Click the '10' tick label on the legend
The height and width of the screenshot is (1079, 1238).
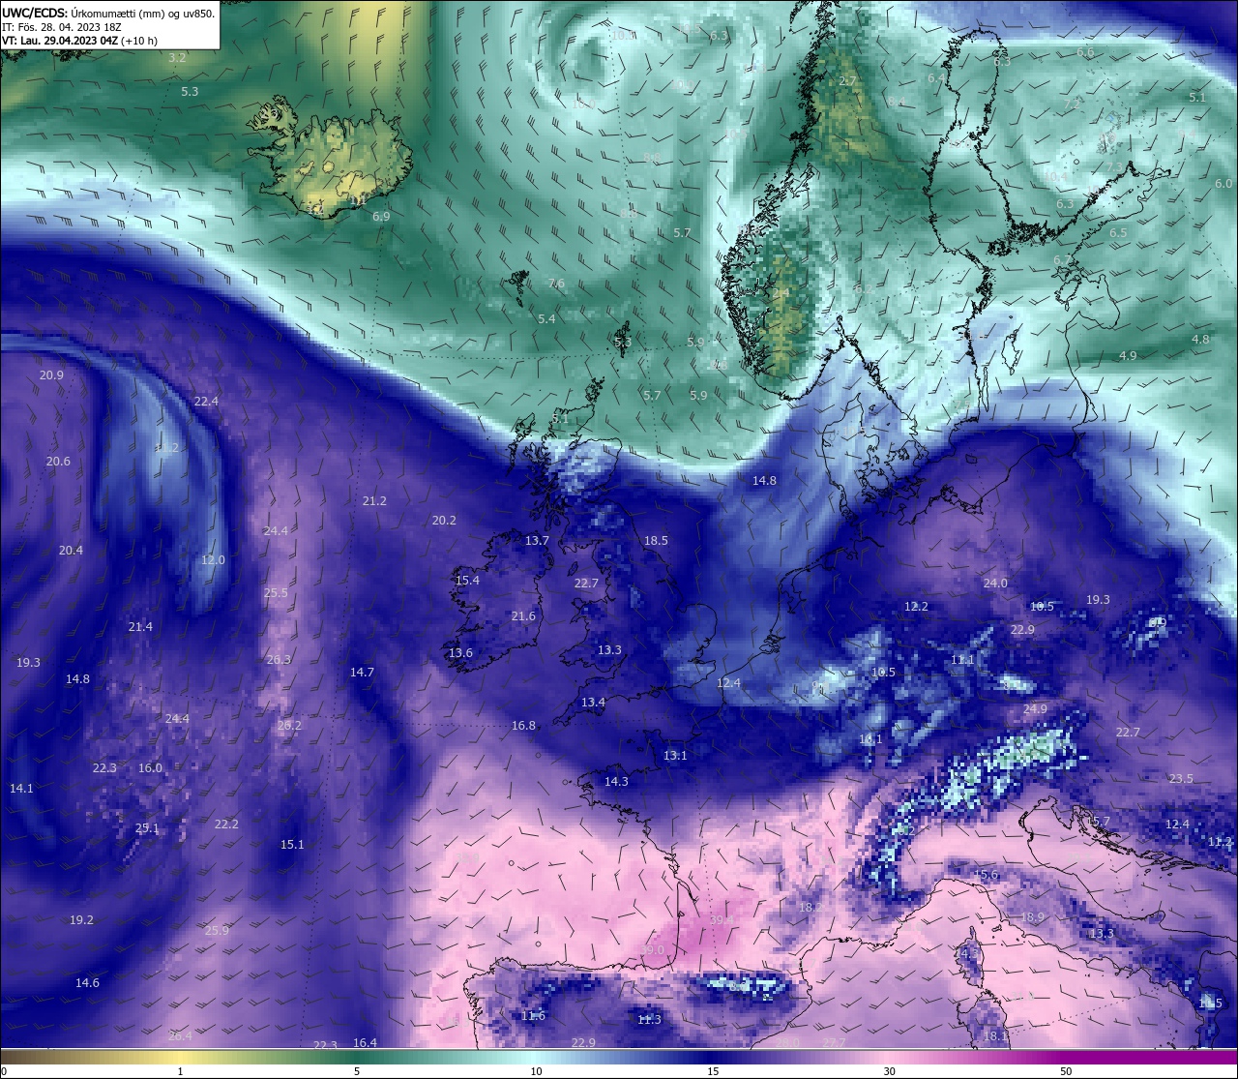[x=535, y=1071]
